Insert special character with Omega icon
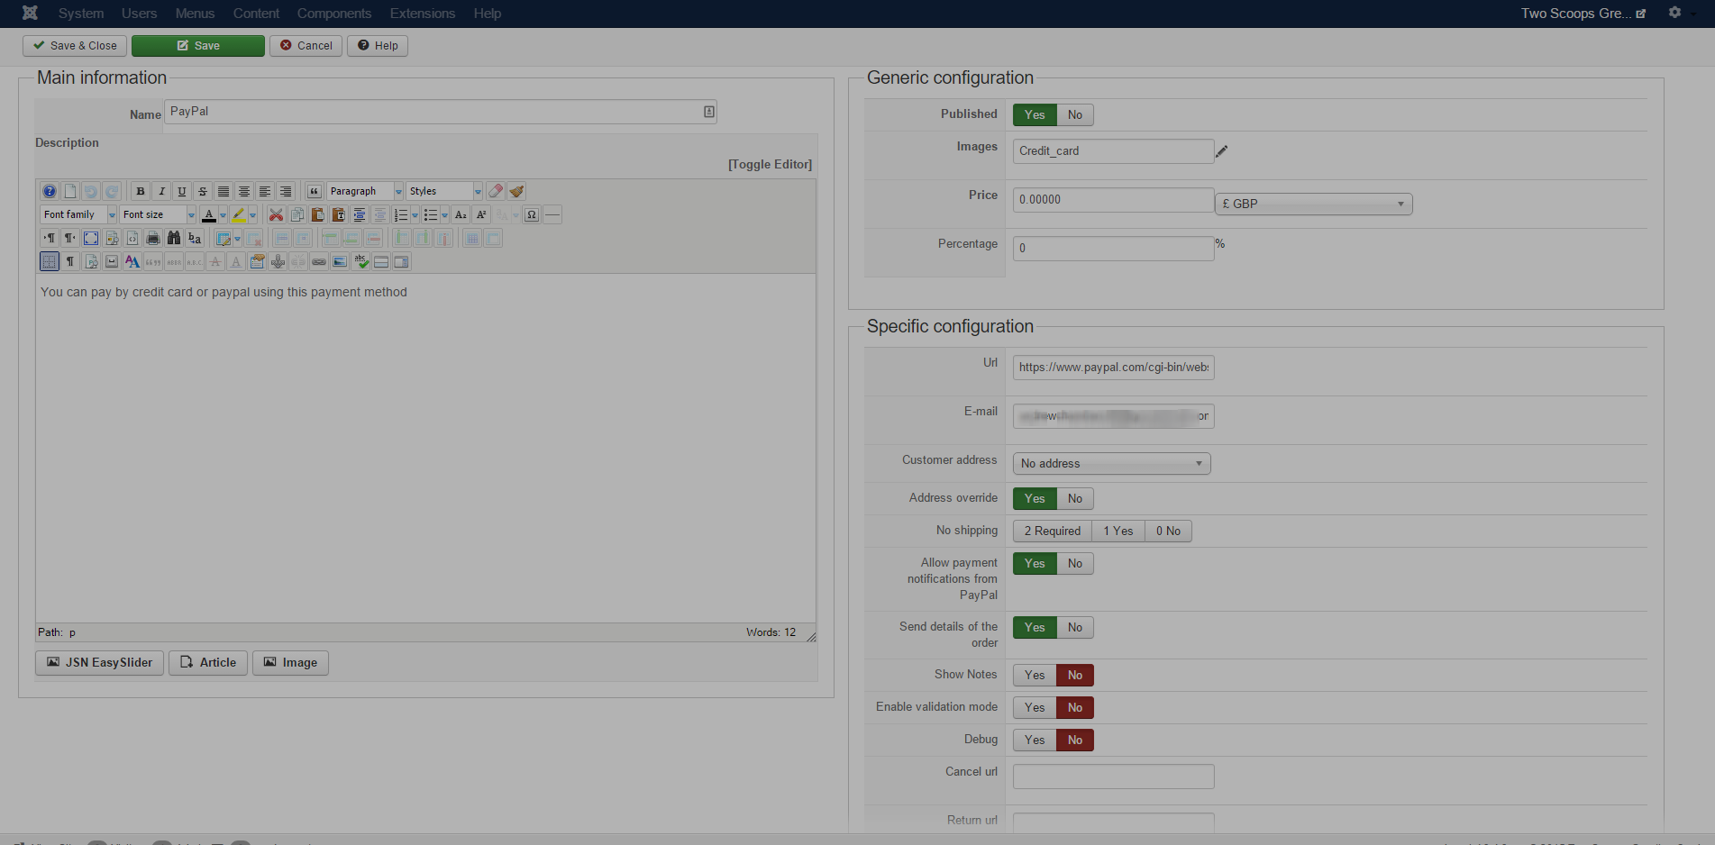The height and width of the screenshot is (845, 1715). click(532, 214)
